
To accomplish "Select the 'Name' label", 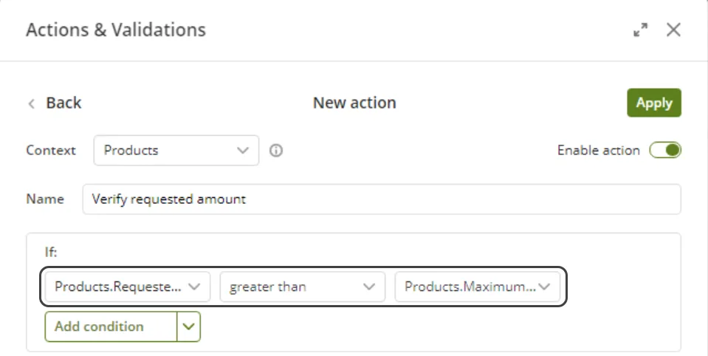I will click(x=45, y=199).
